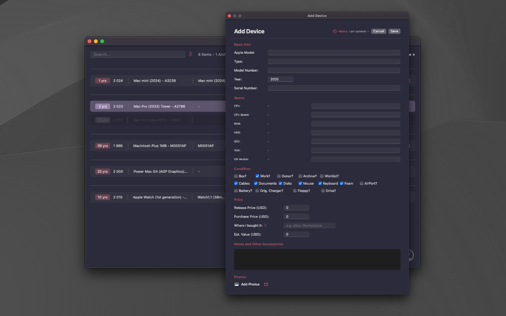Uncheck the Cables checkbox
Viewport: 506px width, 316px height.
tap(236, 183)
